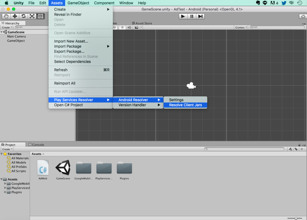This screenshot has height=220, width=307.
Task: Click the Hierarchy search field
Action: pos(32,27)
